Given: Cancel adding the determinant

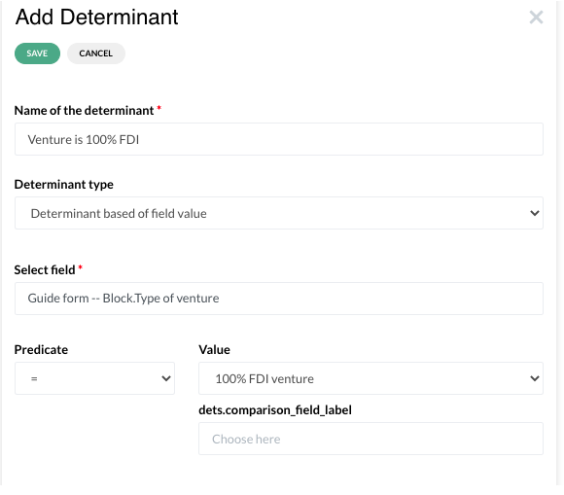Looking at the screenshot, I should 96,53.
